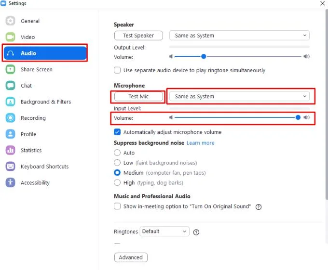The width and height of the screenshot is (328, 270).
Task: Open Keyboard Shortcuts settings
Action: [44, 167]
